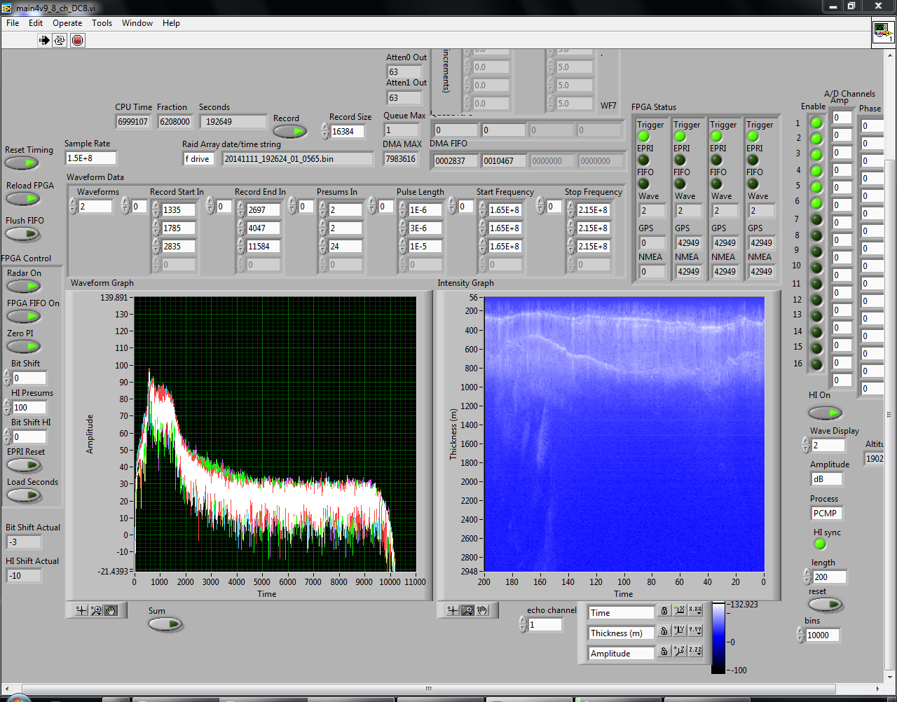Toggle channel 1 Enable LED
Viewport: 897px width, 702px height.
pyautogui.click(x=816, y=123)
